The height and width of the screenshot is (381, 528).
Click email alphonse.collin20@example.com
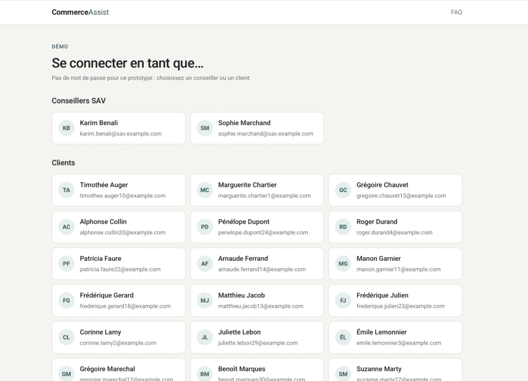123,233
